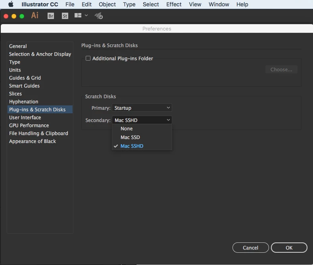
Task: Select checked Mac SSHD list option
Action: [x=142, y=146]
